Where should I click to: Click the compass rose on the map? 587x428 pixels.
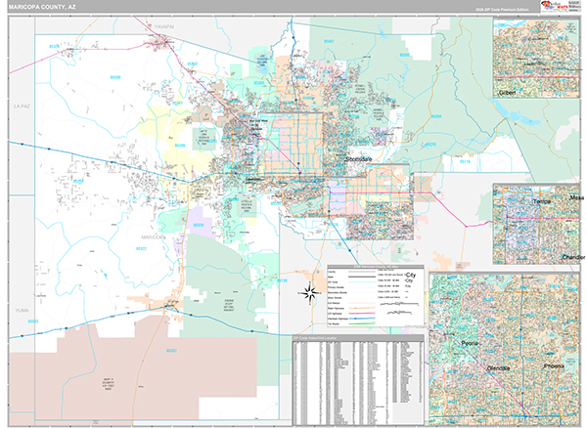(x=310, y=291)
